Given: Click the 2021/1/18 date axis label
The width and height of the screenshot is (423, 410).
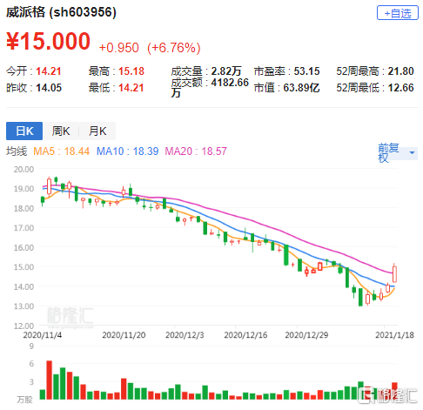Looking at the screenshot, I should point(394,335).
